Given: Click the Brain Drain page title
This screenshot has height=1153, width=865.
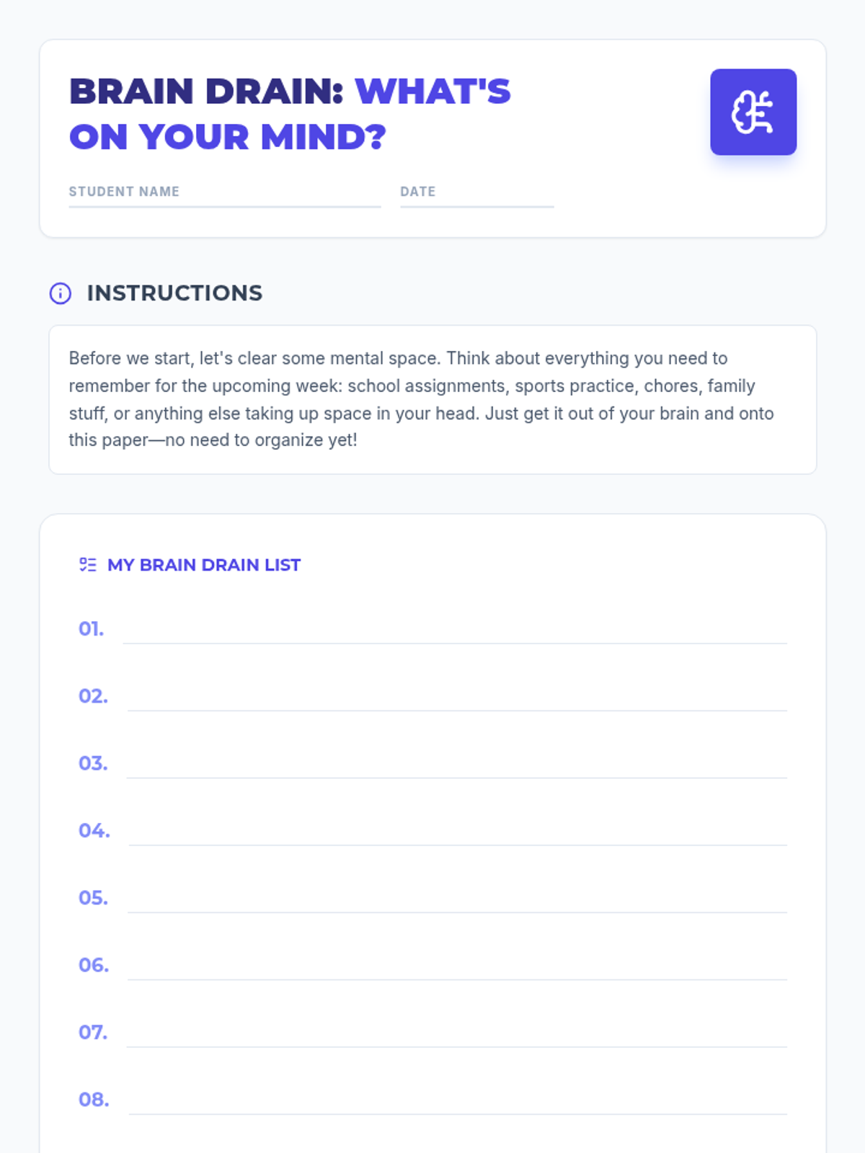Looking at the screenshot, I should (x=289, y=114).
